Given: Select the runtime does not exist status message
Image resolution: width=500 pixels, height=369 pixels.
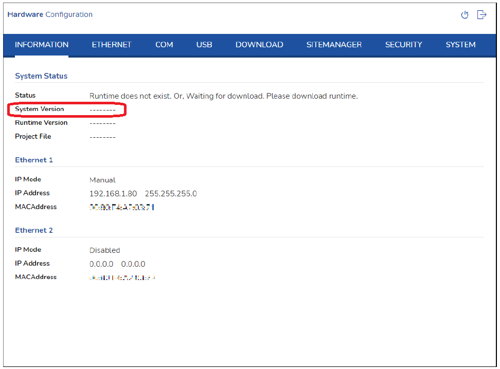Looking at the screenshot, I should click(224, 96).
